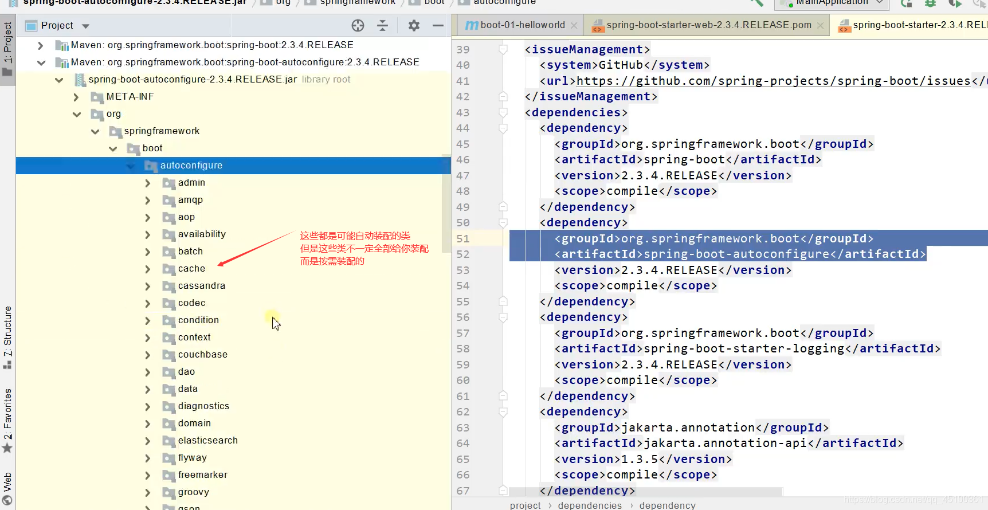Open the Favorites tool window side tab
988x510 pixels.
click(7, 421)
